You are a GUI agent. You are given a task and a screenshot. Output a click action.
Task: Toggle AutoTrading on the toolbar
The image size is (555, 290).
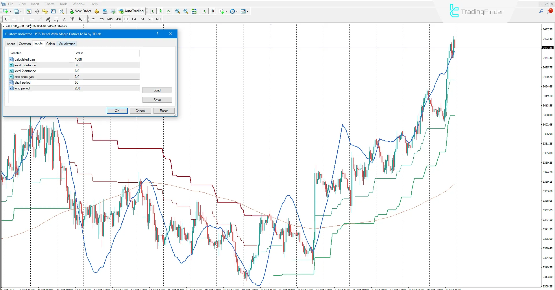pyautogui.click(x=131, y=11)
